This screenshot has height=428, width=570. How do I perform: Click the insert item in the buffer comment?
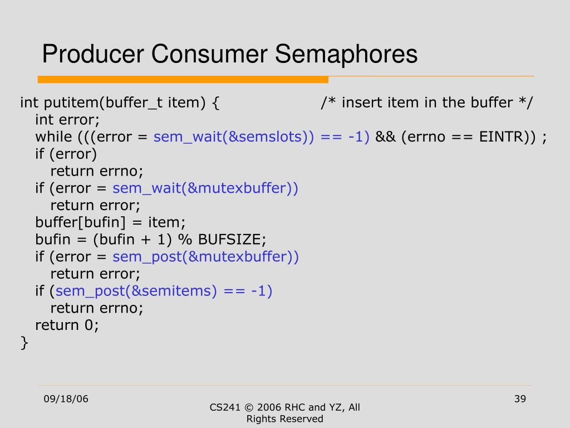427,103
